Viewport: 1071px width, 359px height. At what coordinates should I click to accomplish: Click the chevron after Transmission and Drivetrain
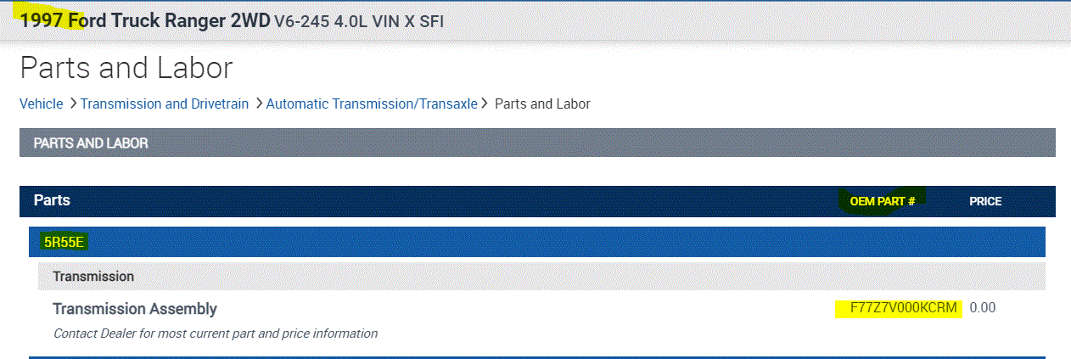258,104
